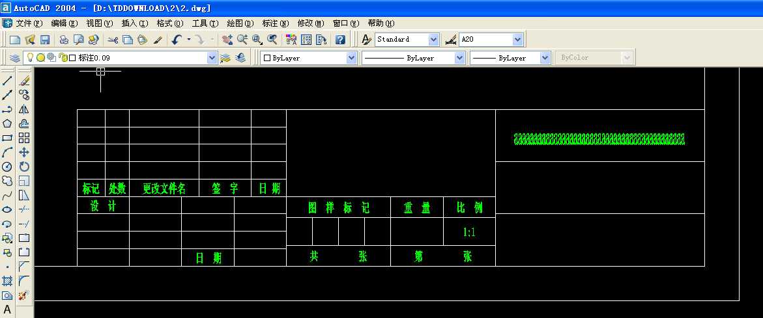The height and width of the screenshot is (318, 763).
Task: Select the Line drawing tool
Action: 7,81
